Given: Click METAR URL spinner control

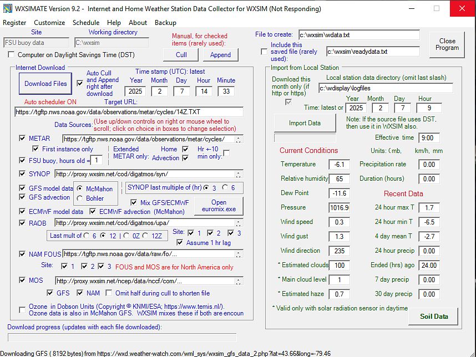Looking at the screenshot, I should pyautogui.click(x=239, y=139).
